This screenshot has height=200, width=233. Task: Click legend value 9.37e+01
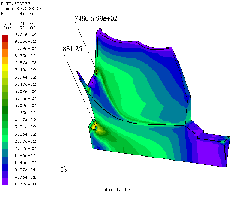point(25,170)
